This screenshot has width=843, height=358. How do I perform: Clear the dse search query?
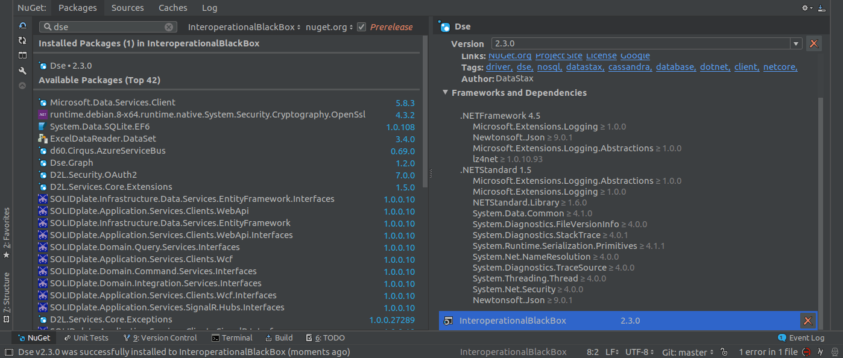click(x=169, y=27)
